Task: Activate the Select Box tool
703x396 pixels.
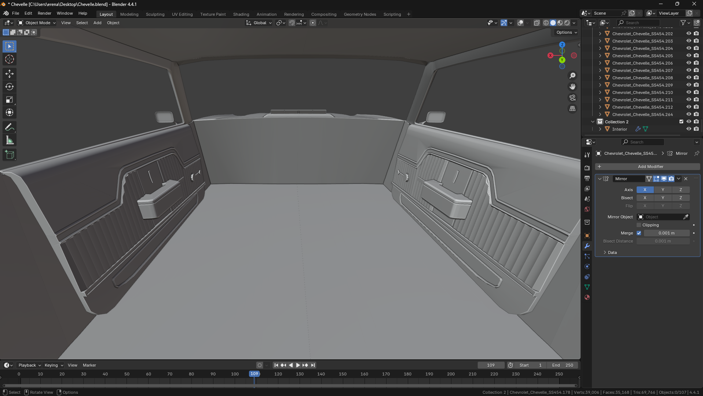Action: [10, 46]
